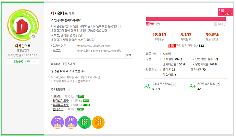The image size is (236, 137).
Task: Open the 웹프로그래밍 category link
Action: pyautogui.click(x=61, y=105)
